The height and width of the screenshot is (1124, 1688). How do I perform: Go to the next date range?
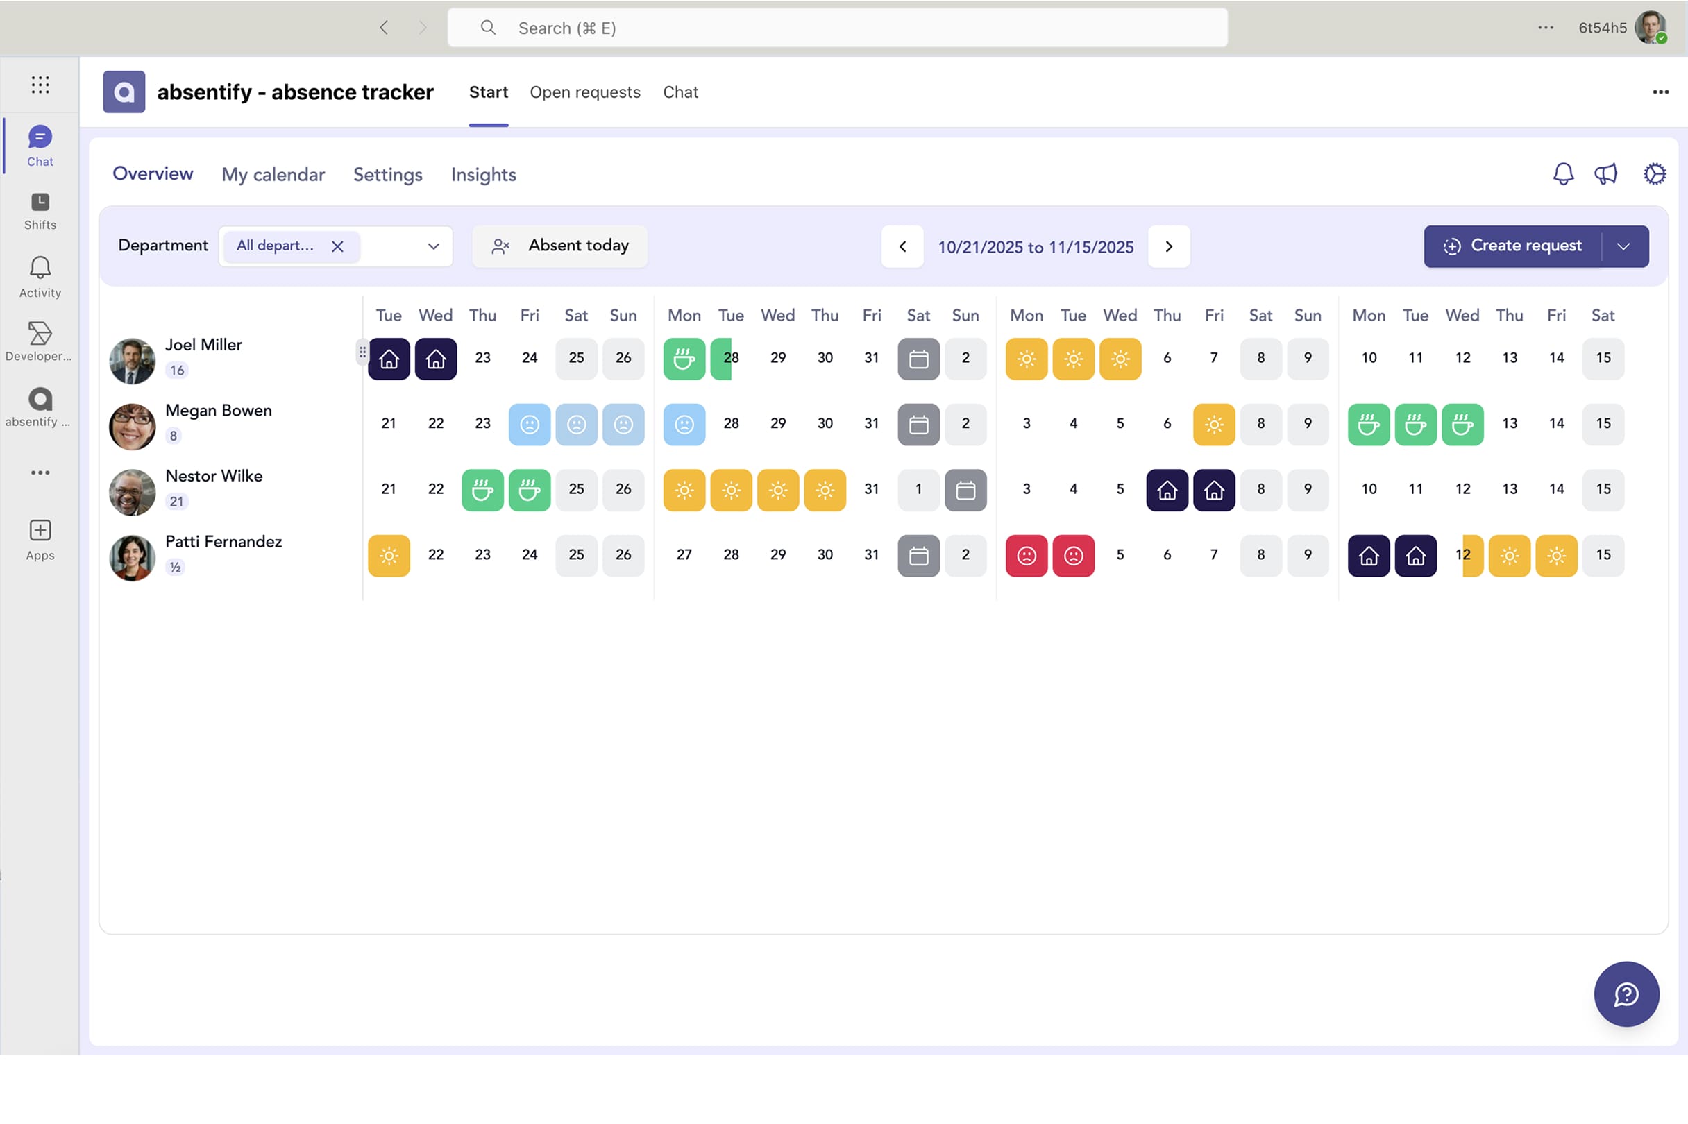click(x=1168, y=246)
